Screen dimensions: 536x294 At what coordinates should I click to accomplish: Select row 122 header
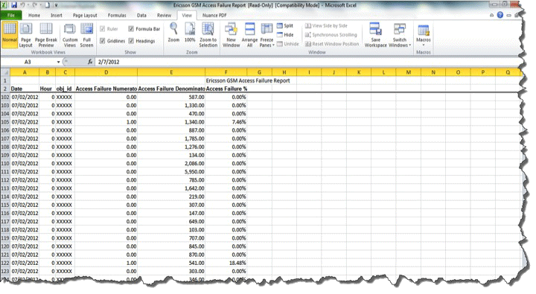click(x=5, y=263)
